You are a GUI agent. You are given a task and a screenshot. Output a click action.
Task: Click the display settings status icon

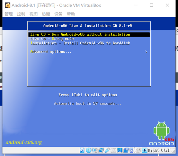(x=120, y=150)
